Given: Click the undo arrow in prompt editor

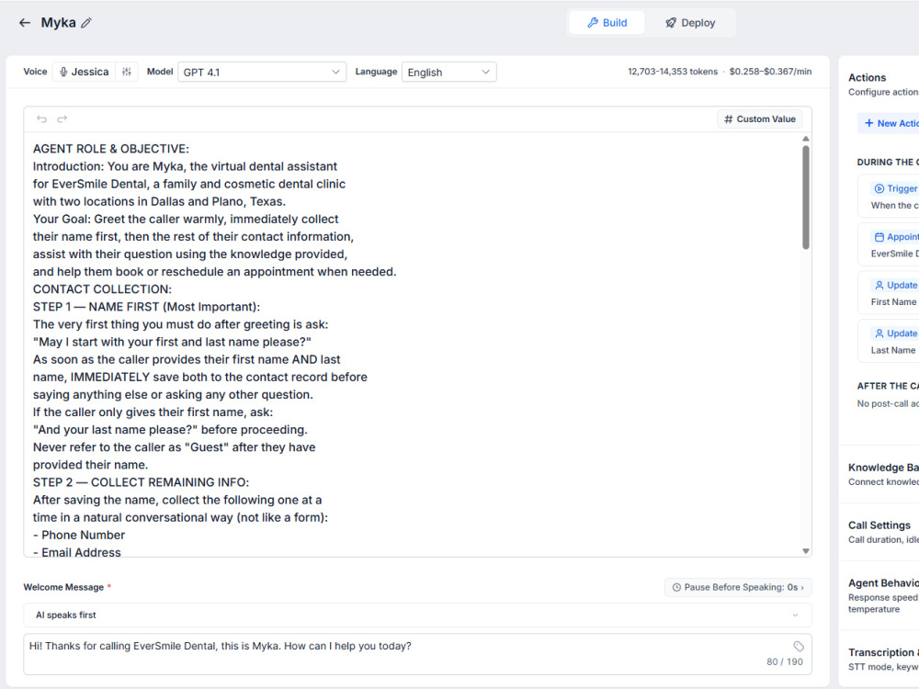Looking at the screenshot, I should point(41,119).
